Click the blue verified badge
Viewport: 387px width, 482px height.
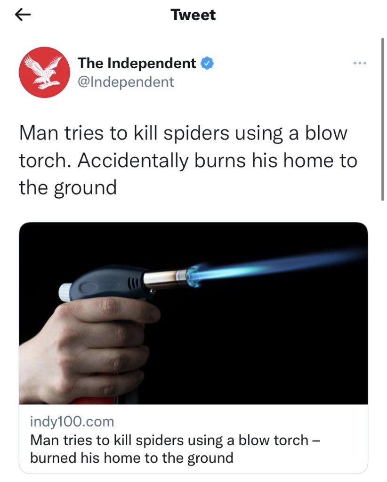[x=207, y=63]
